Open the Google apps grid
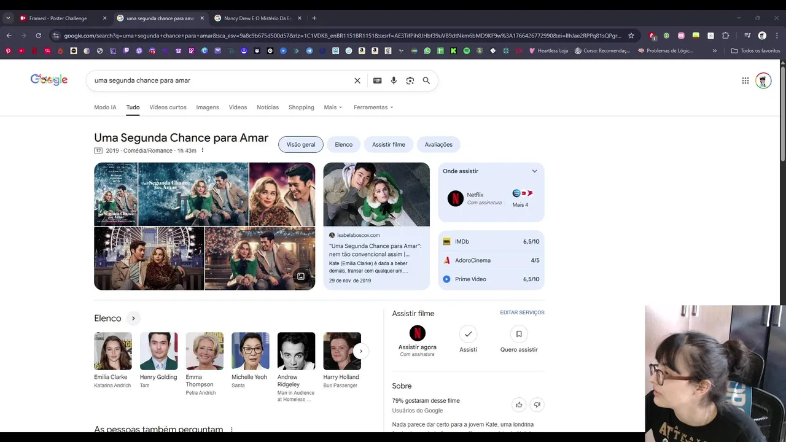This screenshot has height=442, width=786. coord(745,80)
